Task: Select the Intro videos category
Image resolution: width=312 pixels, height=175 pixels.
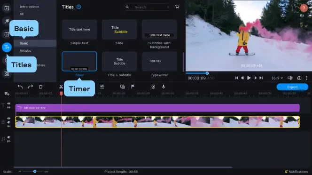Action: click(x=29, y=7)
